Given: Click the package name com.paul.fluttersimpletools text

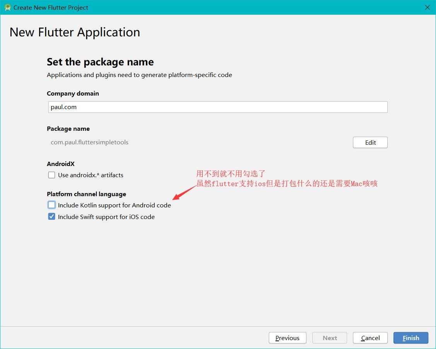Looking at the screenshot, I should 89,142.
